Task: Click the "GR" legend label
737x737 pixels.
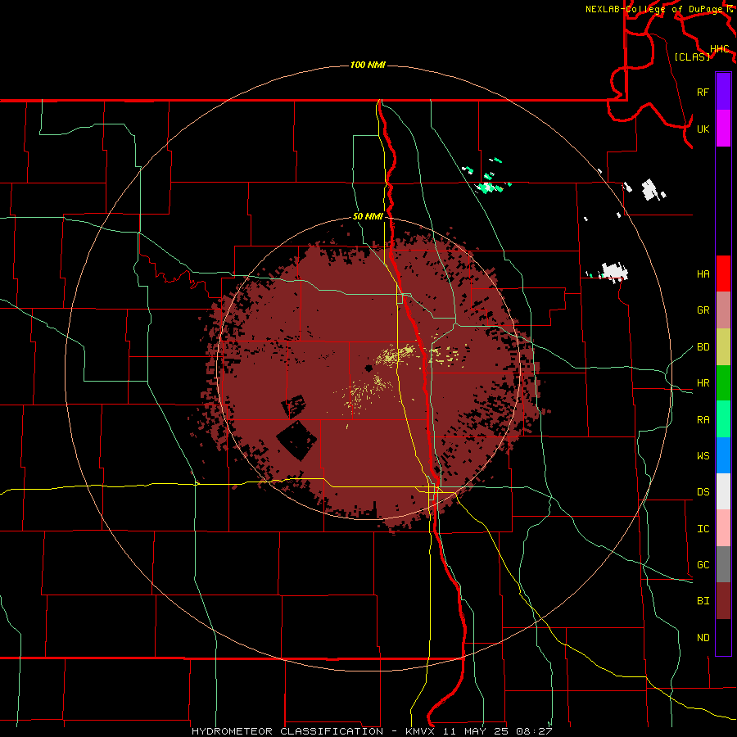Action: point(703,310)
